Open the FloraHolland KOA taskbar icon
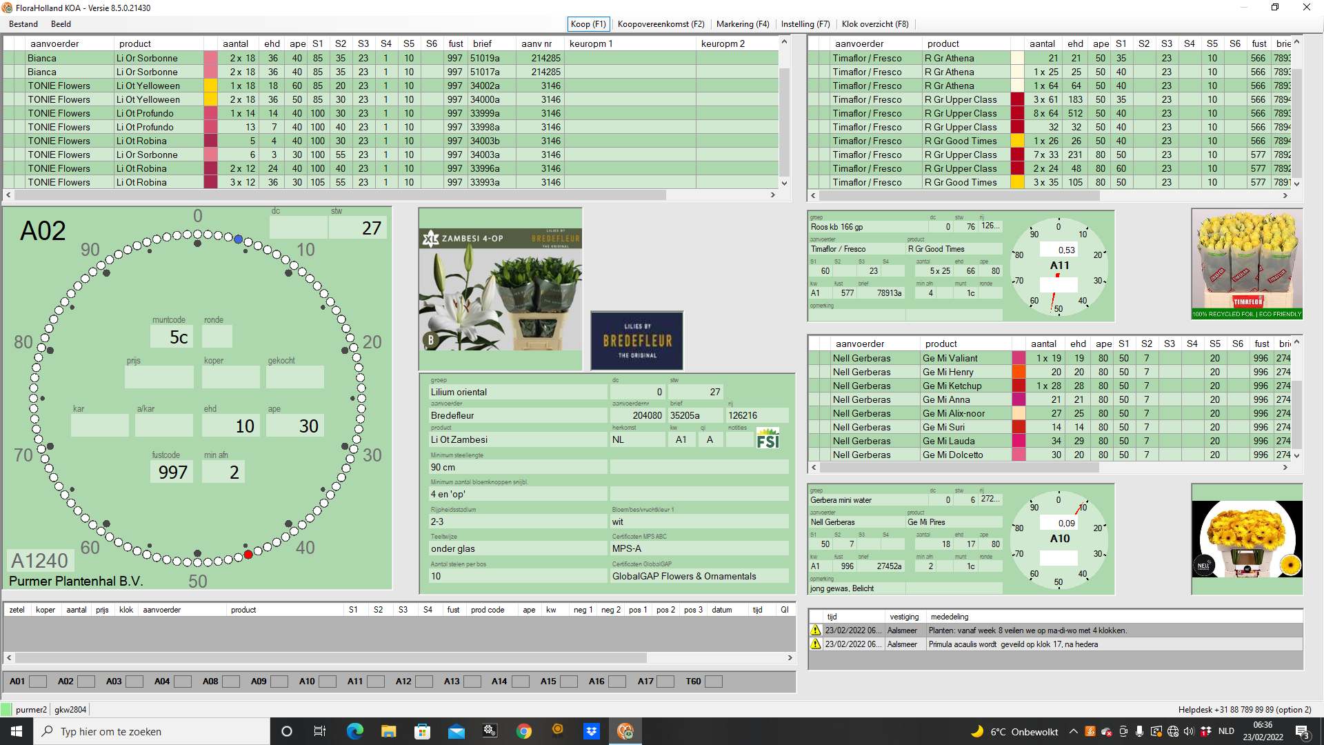The image size is (1324, 745). pos(625,731)
